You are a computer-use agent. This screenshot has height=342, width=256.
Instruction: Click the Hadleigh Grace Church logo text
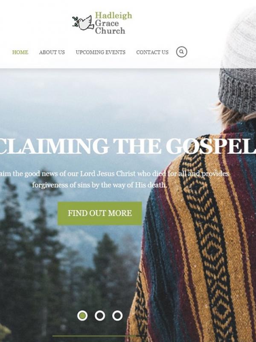point(113,23)
